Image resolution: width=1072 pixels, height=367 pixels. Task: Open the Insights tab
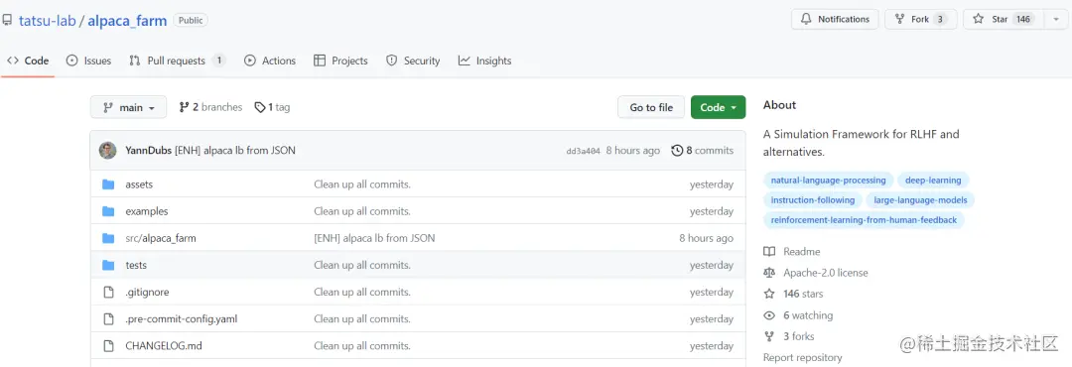[484, 61]
